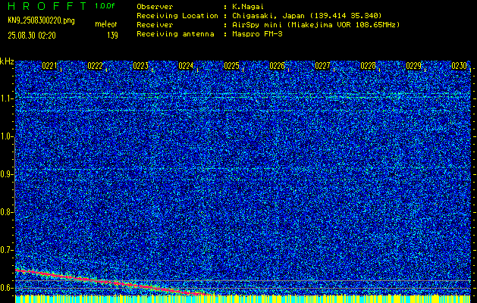The width and height of the screenshot is (477, 303).
Task: Click the 1.1 frequency axis label
Action: (6, 98)
